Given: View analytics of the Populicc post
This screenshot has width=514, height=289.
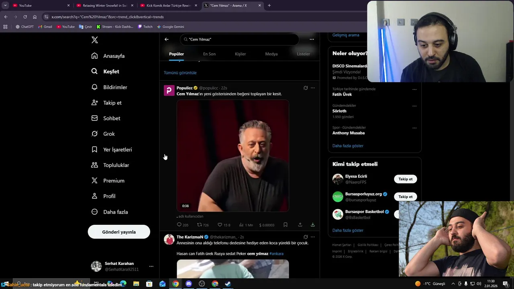Looking at the screenshot, I should click(x=246, y=225).
